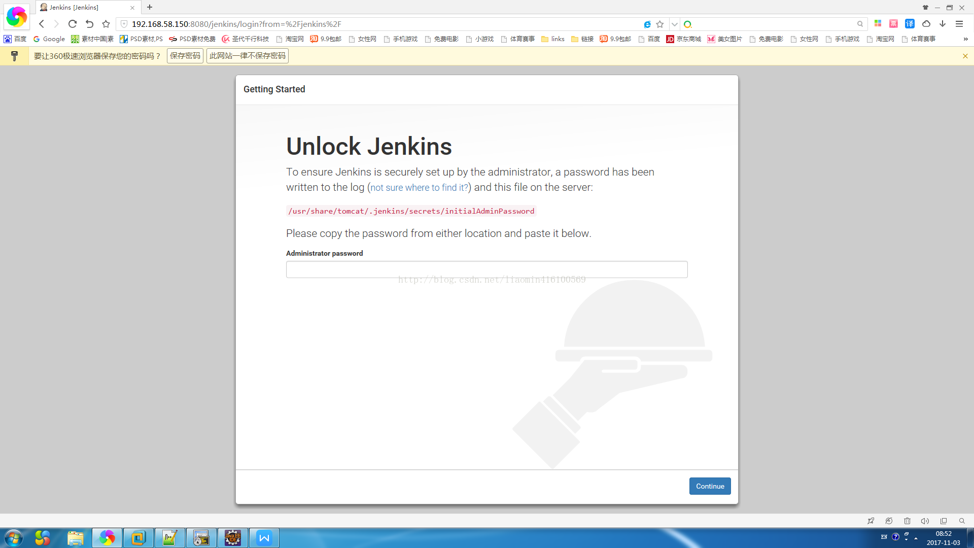Open the PSD素材免费 bookmark
The image size is (974, 548).
pos(192,39)
